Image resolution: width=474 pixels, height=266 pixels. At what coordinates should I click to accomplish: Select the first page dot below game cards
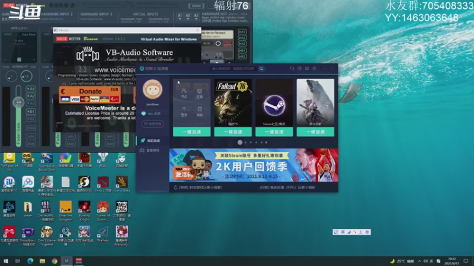(x=240, y=142)
